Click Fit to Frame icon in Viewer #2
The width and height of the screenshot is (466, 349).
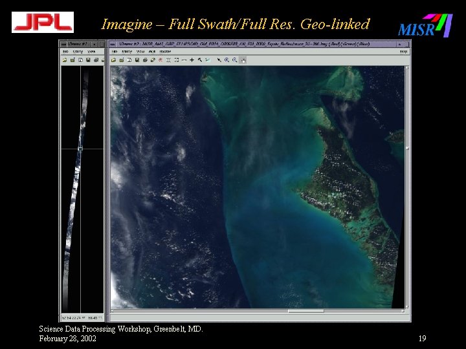click(x=177, y=60)
